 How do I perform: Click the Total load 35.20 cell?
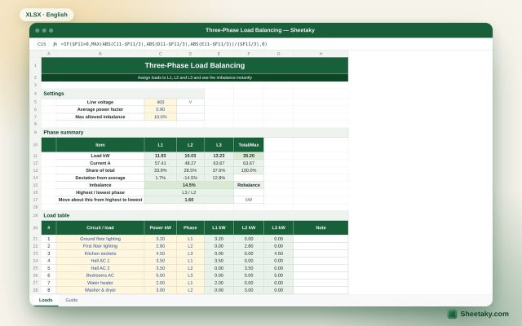pos(249,156)
